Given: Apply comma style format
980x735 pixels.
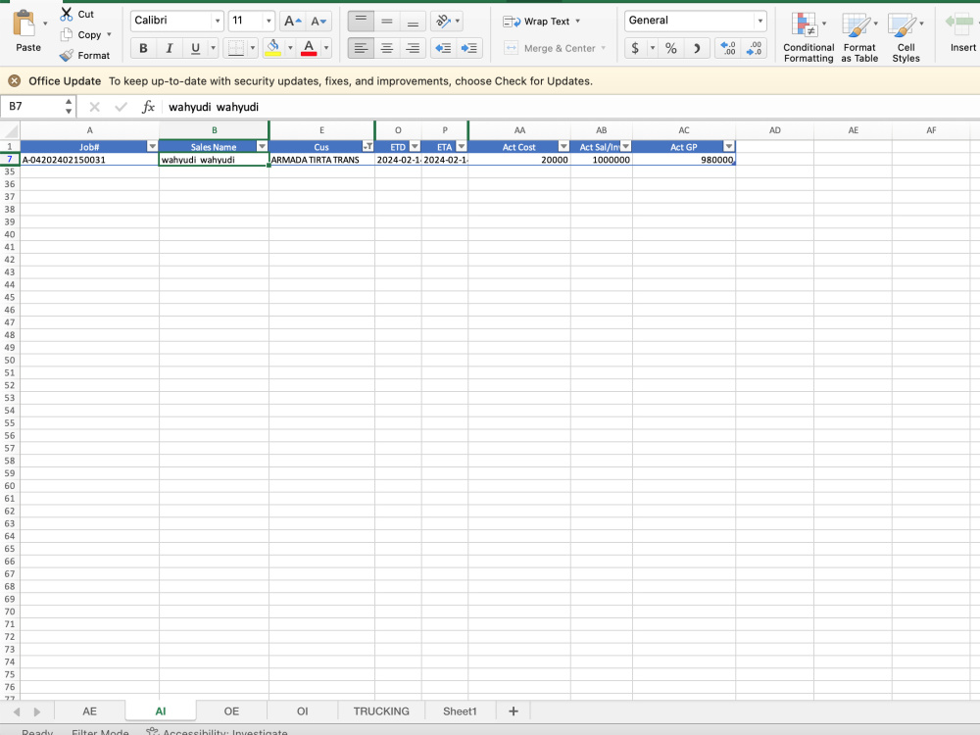Looking at the screenshot, I should (x=696, y=48).
